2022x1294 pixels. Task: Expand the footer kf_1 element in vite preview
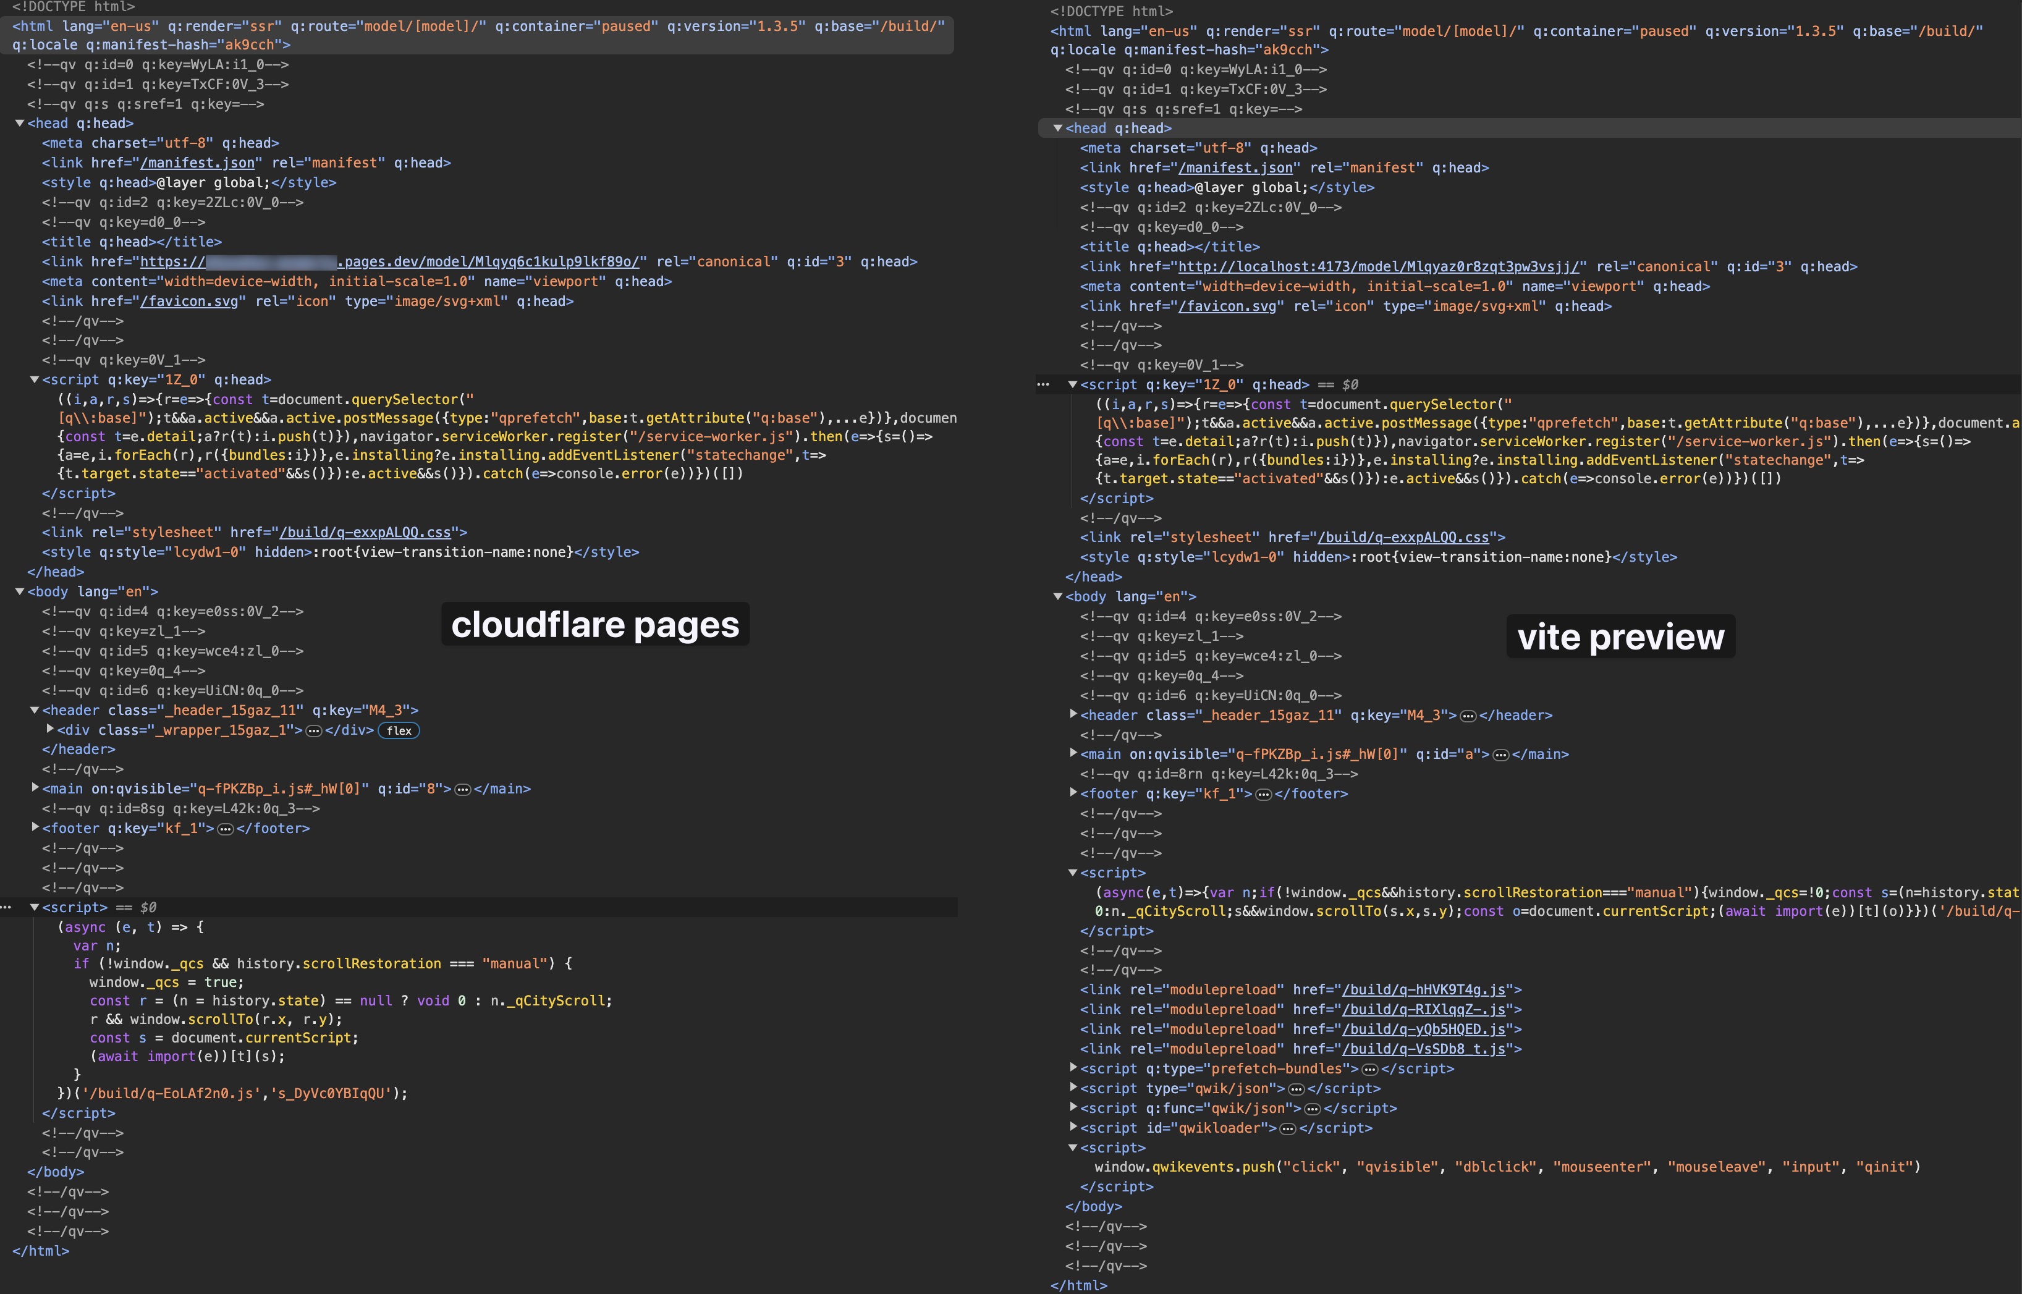[x=1073, y=792]
